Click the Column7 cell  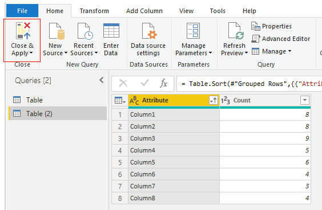pyautogui.click(x=174, y=186)
